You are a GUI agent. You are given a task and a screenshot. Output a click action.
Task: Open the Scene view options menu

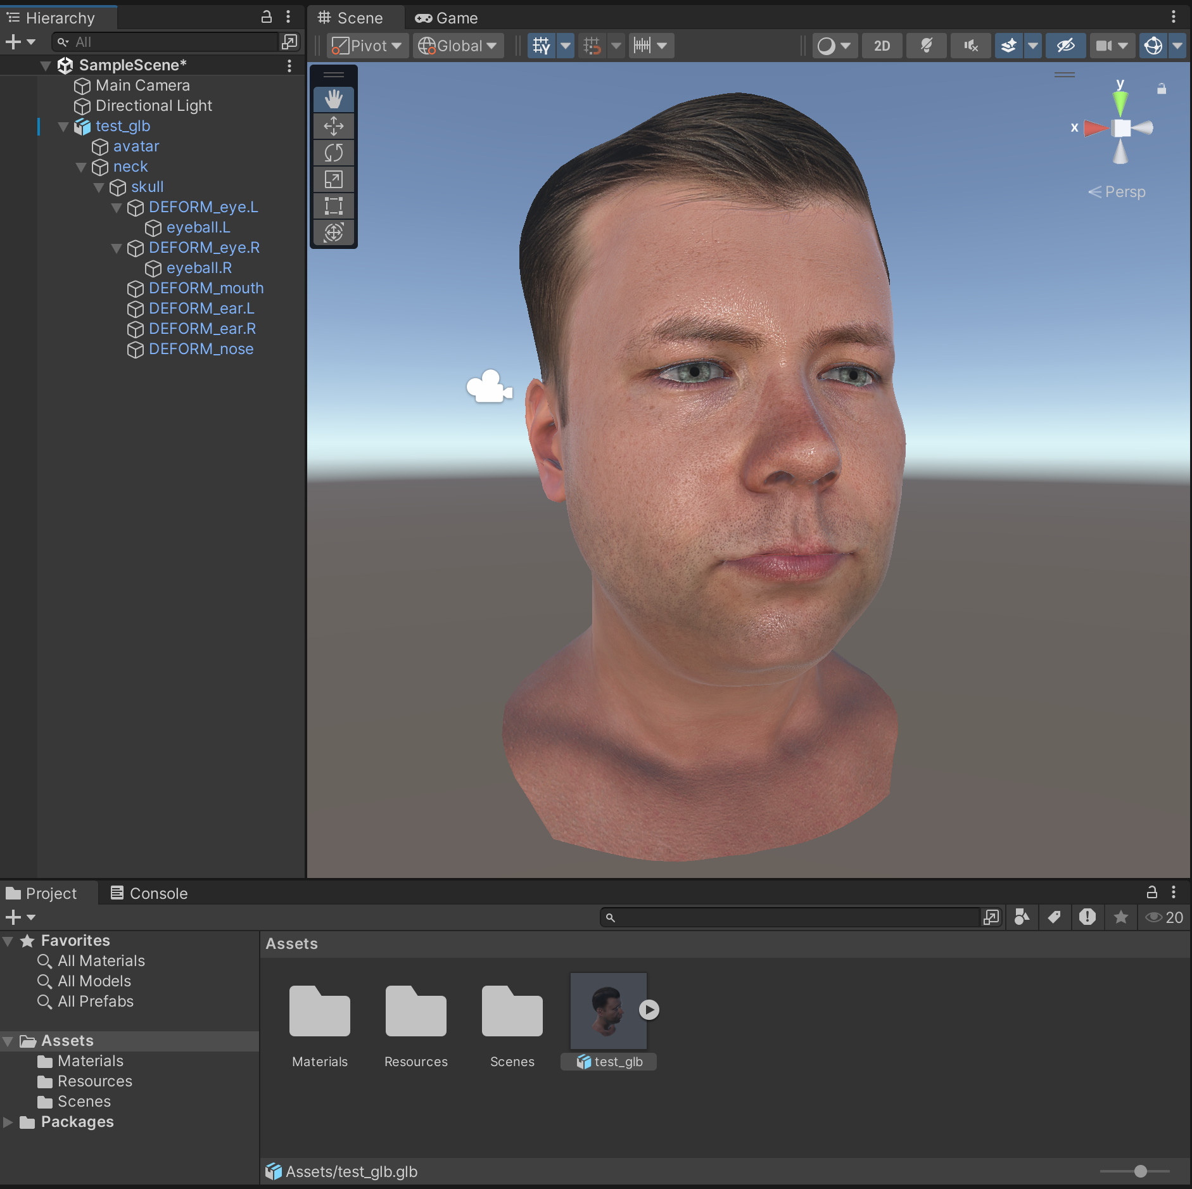[1174, 17]
